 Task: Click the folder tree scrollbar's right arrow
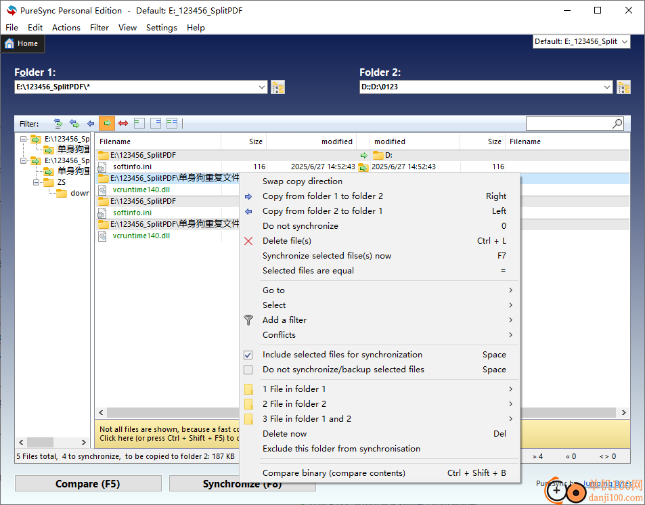tap(83, 443)
